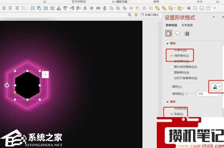Click the align left objects icon
Viewport: 224px width, 148px height.
pyautogui.click(x=78, y=8)
